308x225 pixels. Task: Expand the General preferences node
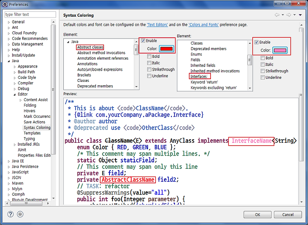[9, 22]
